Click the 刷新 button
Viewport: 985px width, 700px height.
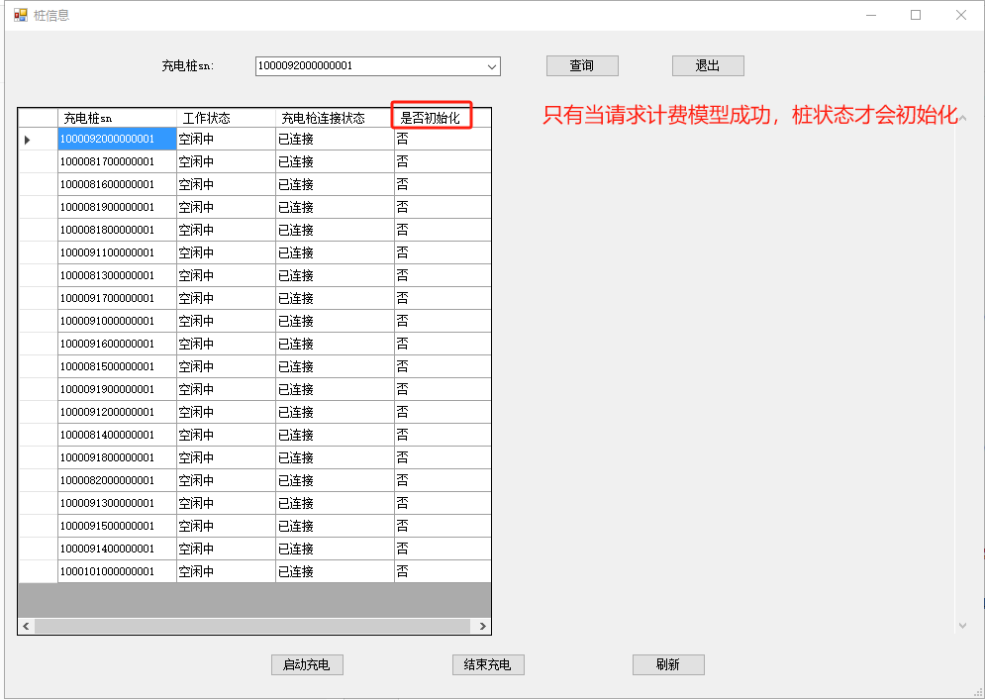[x=668, y=664]
